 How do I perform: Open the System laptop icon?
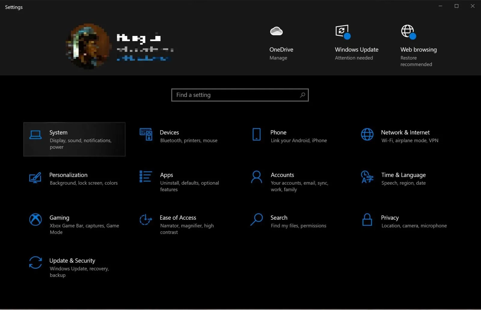click(35, 135)
